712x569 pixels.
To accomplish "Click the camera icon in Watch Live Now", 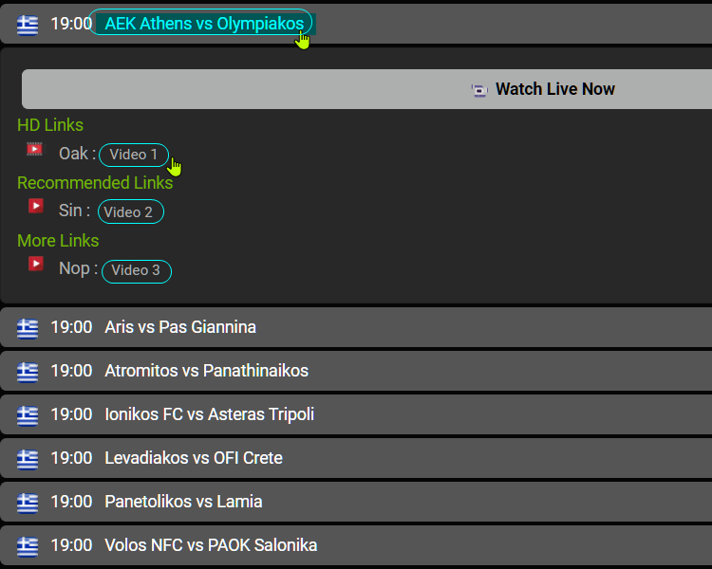I will [479, 90].
